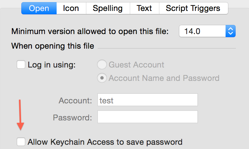The height and width of the screenshot is (149, 249).
Task: Switch to the Open tab
Action: point(39,8)
